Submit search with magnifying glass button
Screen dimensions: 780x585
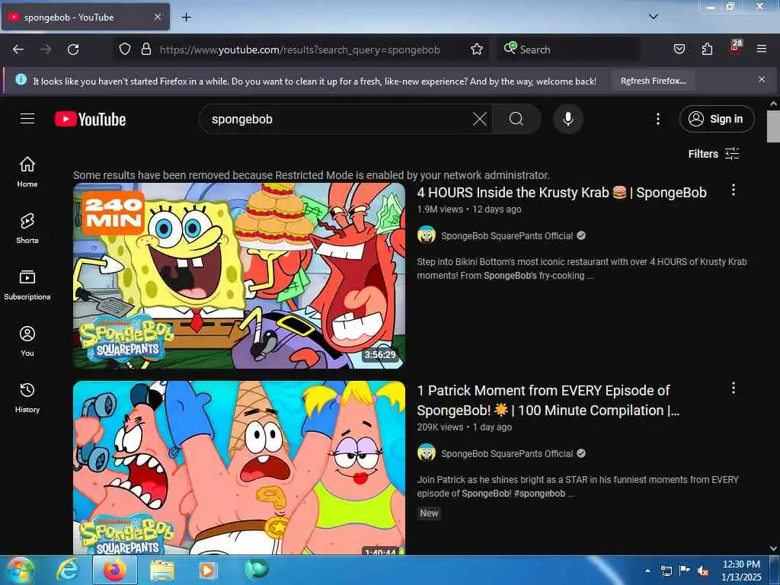click(516, 119)
